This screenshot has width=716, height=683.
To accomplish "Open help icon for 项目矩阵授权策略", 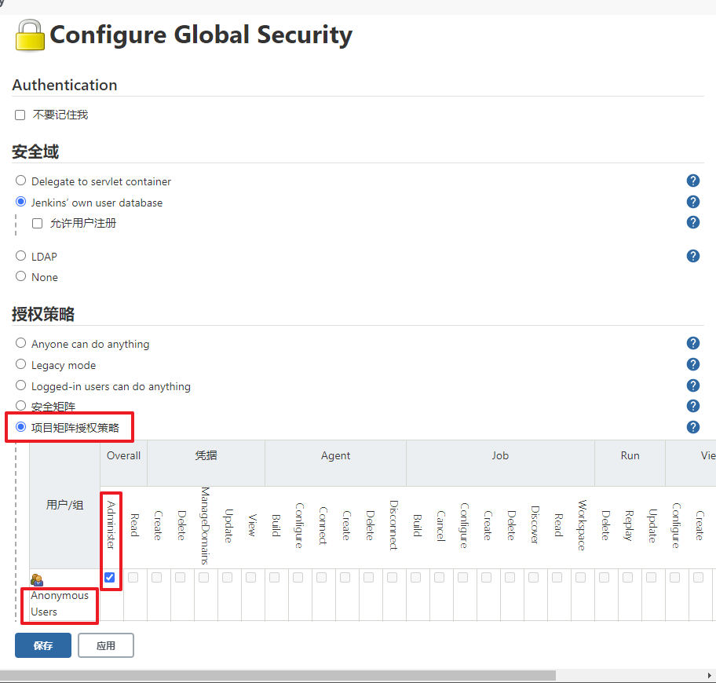I will tap(692, 427).
